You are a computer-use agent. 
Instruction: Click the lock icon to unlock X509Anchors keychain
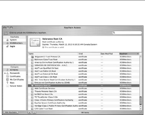pyautogui.click(x=6, y=32)
